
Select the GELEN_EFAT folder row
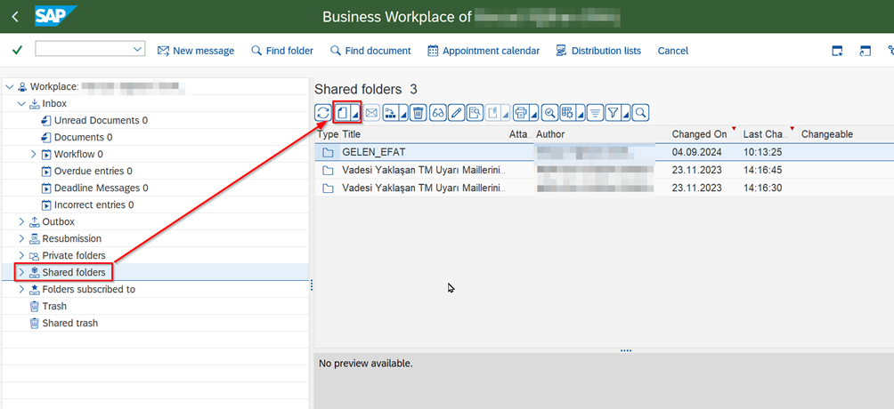click(373, 152)
